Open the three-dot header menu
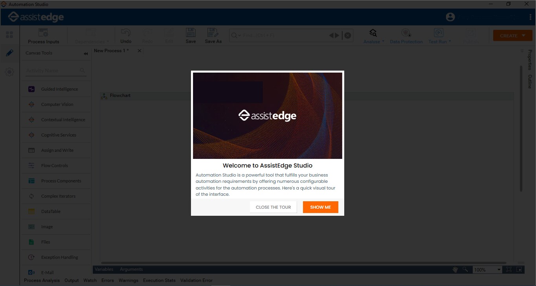536x286 pixels. point(530,17)
